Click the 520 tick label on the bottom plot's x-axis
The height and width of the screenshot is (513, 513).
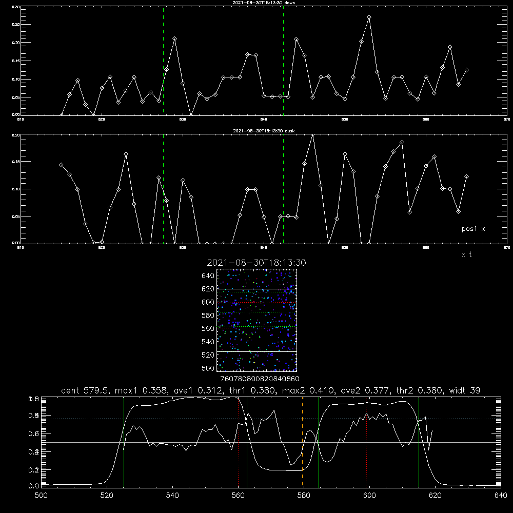coord(107,496)
